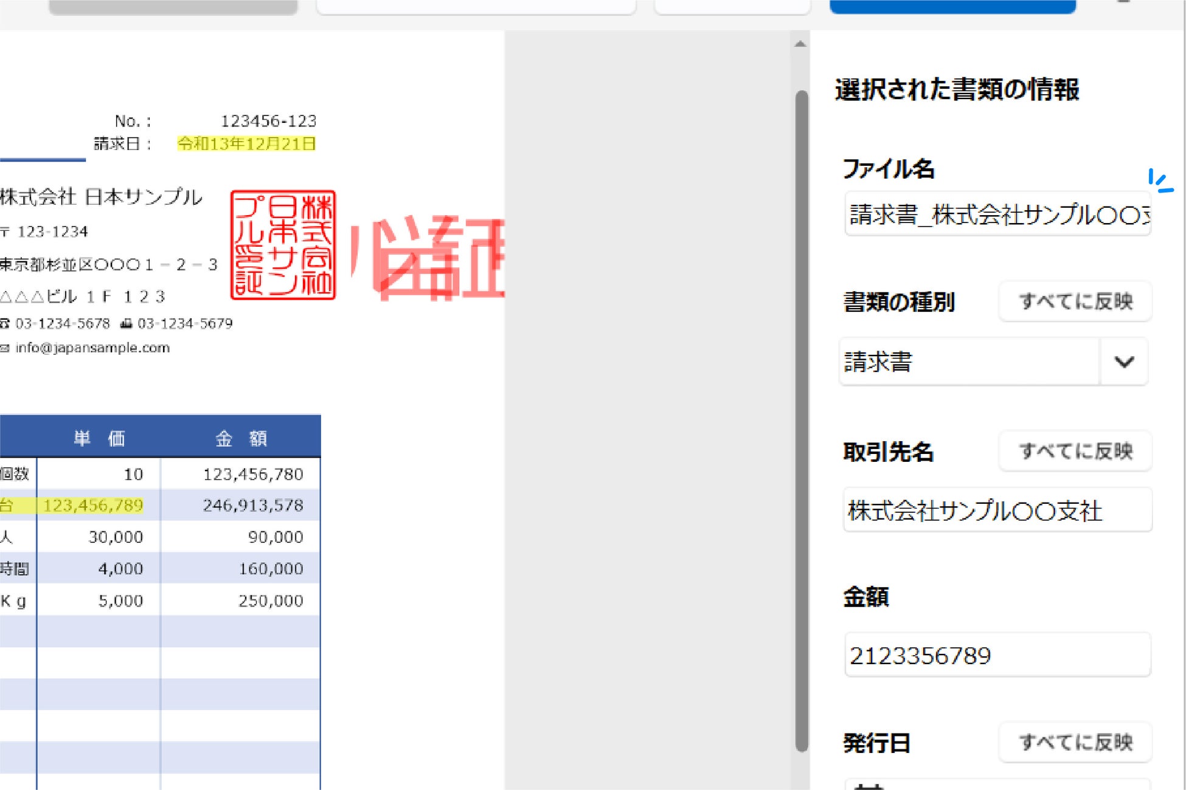1186x790 pixels.
Task: Click the postal mark before 123-1234
Action: point(5,232)
